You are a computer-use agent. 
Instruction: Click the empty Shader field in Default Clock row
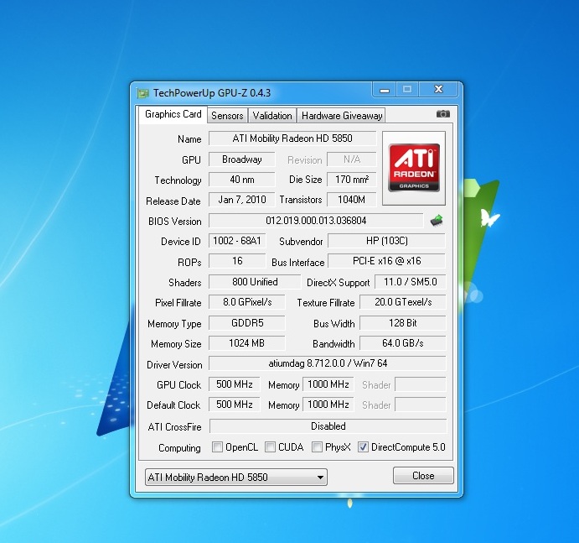point(421,405)
